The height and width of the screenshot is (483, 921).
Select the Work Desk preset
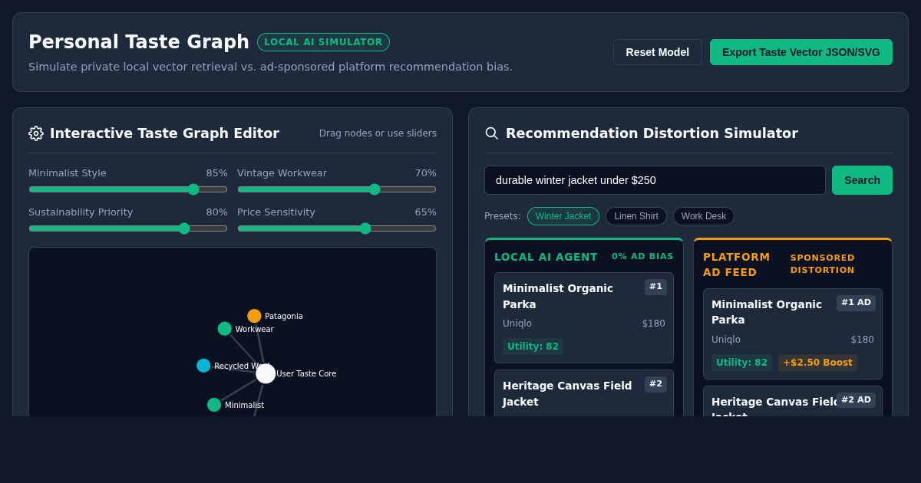704,216
